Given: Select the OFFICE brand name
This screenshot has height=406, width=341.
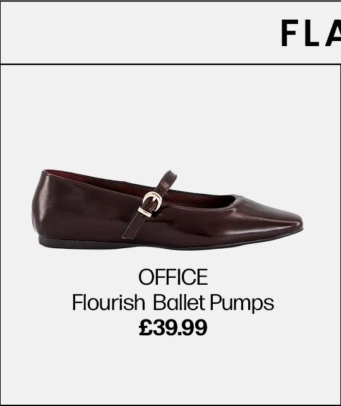Looking at the screenshot, I should coord(173,277).
